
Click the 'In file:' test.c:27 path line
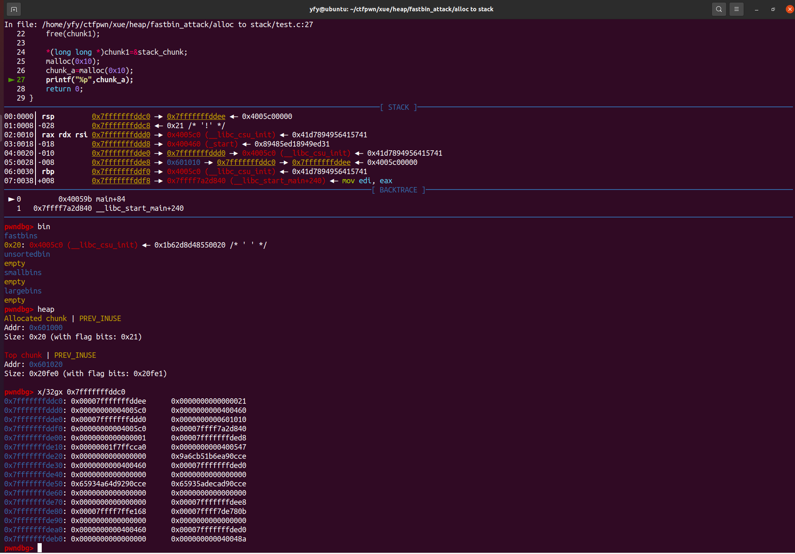click(159, 25)
